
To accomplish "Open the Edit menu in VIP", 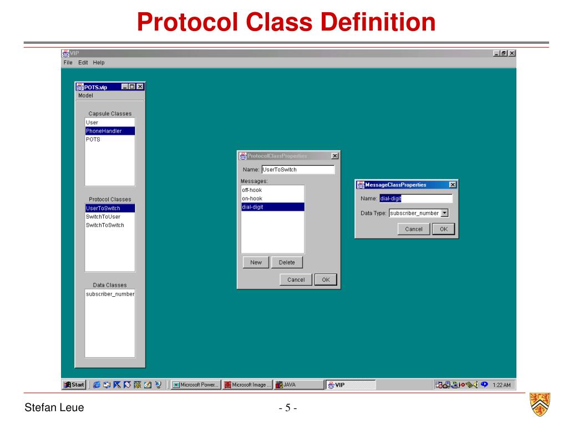I will click(x=83, y=62).
